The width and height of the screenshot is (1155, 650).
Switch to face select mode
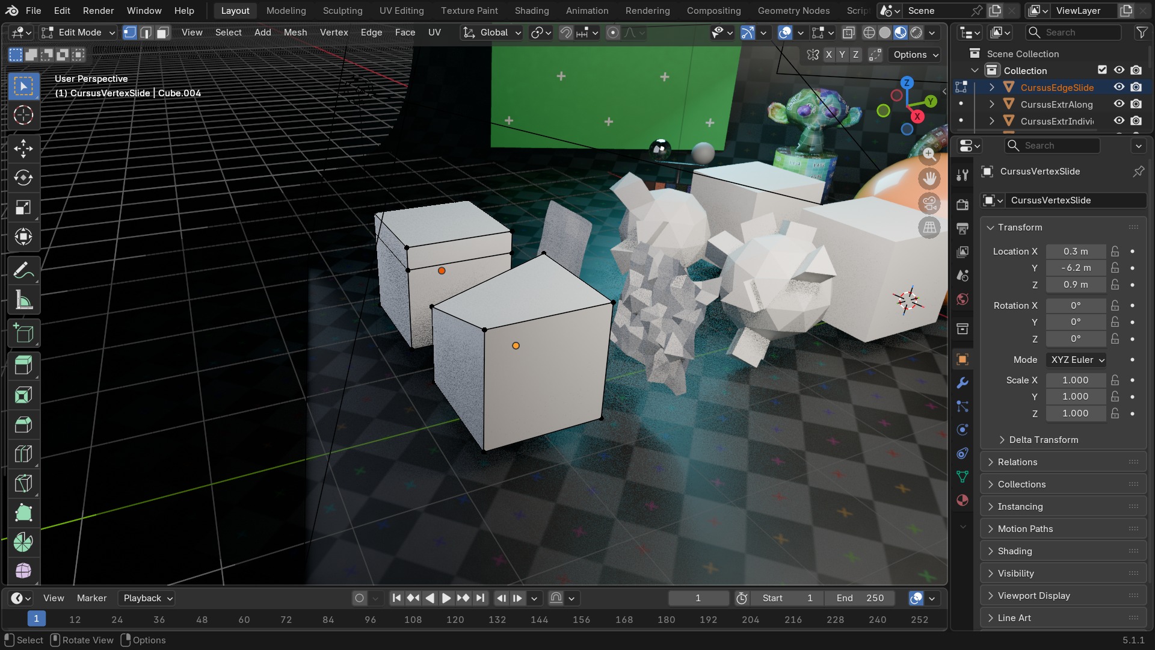tap(162, 32)
